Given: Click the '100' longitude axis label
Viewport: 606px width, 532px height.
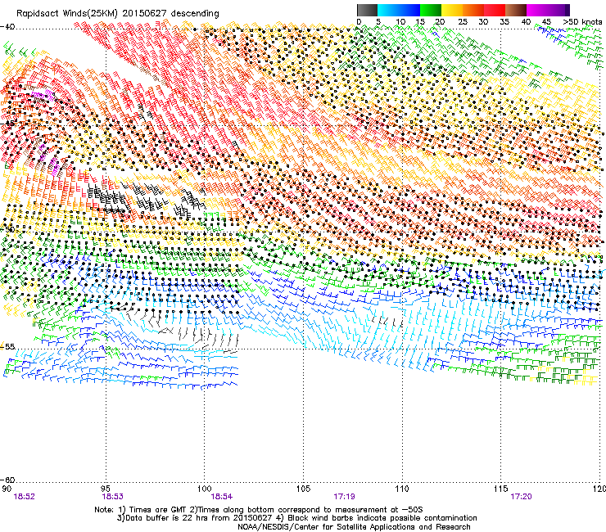Looking at the screenshot, I should (x=205, y=489).
